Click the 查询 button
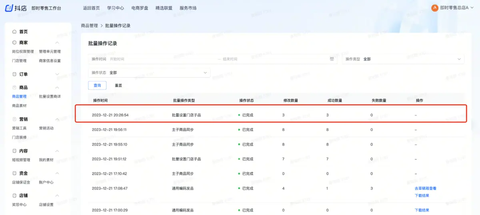Image resolution: width=480 pixels, height=215 pixels. pos(97,85)
